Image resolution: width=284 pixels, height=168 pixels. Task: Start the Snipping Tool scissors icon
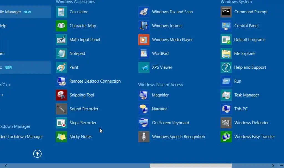coord(61,95)
